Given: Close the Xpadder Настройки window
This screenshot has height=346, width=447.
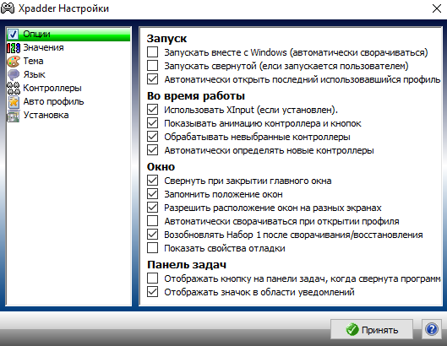Looking at the screenshot, I should (437, 8).
